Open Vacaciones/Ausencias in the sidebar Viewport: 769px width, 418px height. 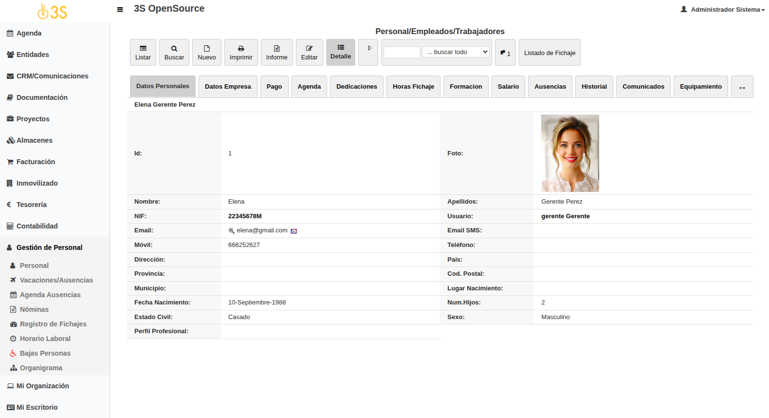[56, 280]
